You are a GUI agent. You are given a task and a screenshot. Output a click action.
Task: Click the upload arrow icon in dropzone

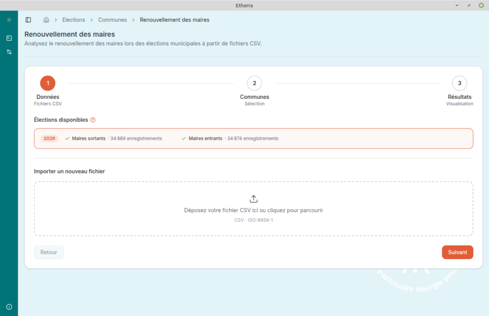click(x=254, y=199)
